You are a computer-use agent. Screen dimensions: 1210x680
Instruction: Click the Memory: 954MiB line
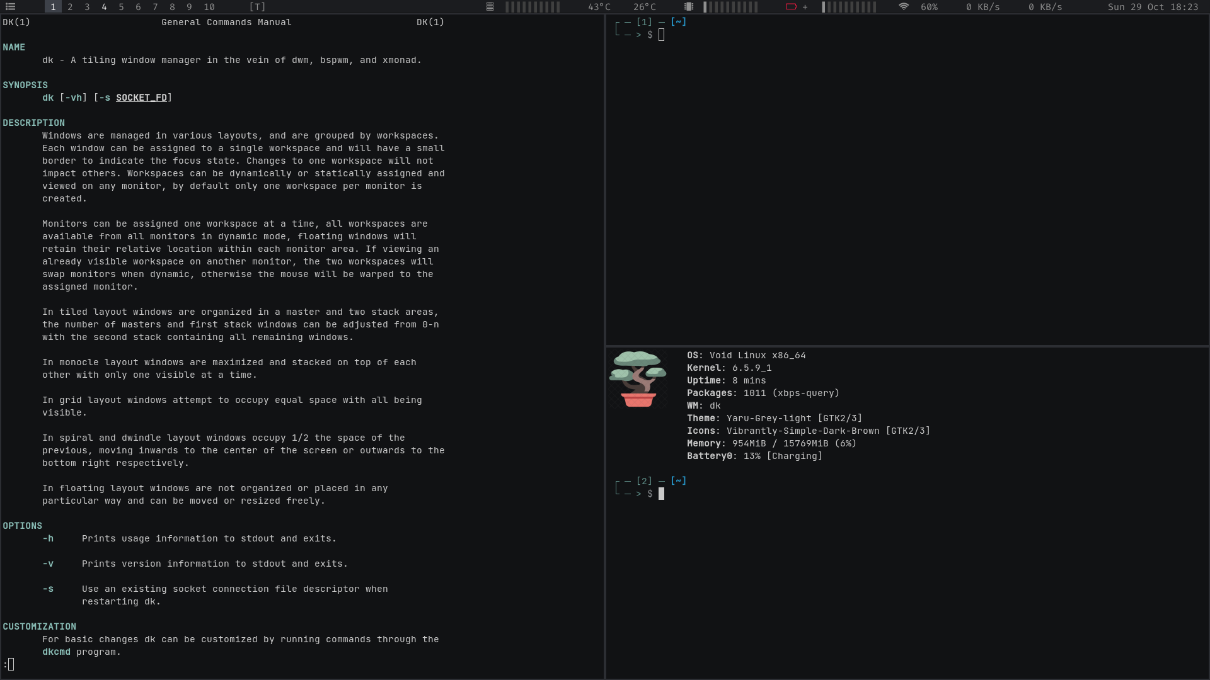coord(772,443)
